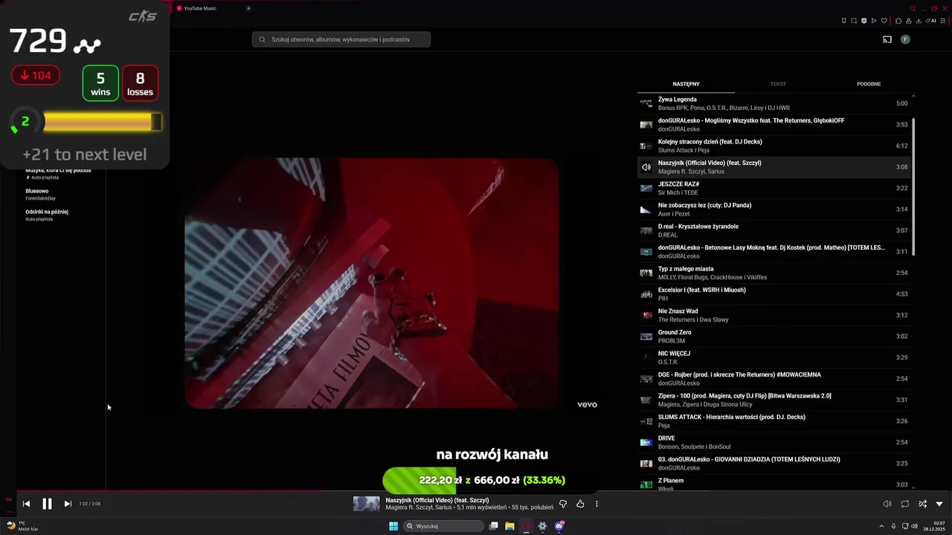Search tabs with magnifier in title bar

click(x=913, y=8)
